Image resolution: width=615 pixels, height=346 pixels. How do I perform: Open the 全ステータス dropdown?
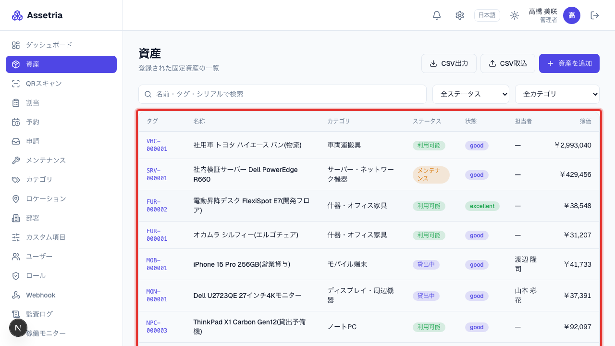(471, 94)
